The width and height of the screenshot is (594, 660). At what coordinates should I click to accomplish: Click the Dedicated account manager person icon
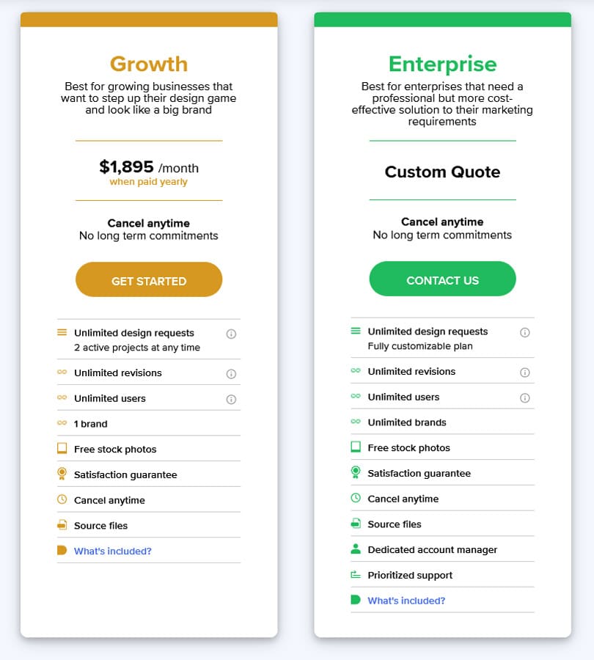click(356, 549)
